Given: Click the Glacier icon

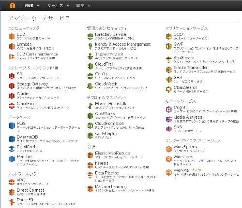Looking at the screenshot, I should coord(12,96).
